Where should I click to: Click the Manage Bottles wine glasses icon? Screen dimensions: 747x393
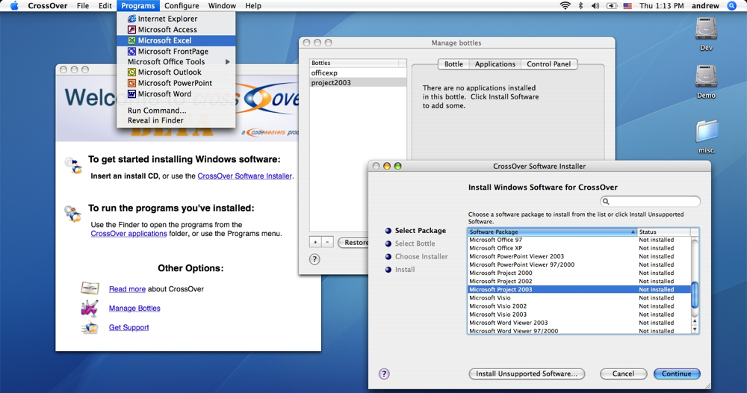pos(89,309)
